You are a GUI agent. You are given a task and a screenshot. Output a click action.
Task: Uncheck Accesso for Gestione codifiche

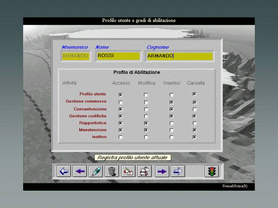pyautogui.click(x=120, y=116)
